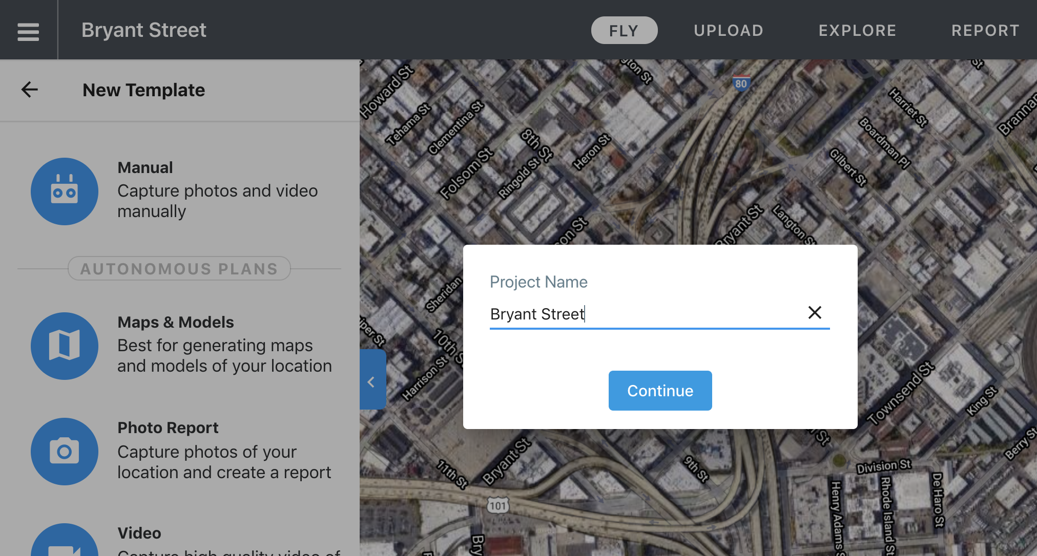Viewport: 1037px width, 556px height.
Task: Click the Continue button
Action: click(x=660, y=391)
